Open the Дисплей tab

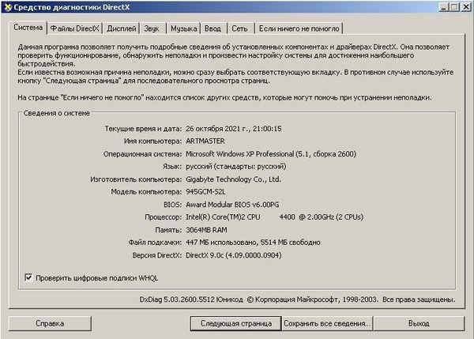[121, 28]
